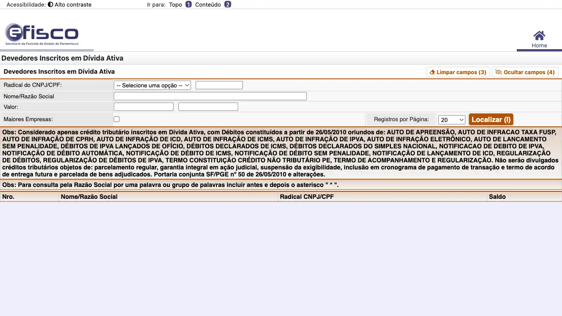Click the second Valor maximum field
Image resolution: width=562 pixels, height=316 pixels.
(208, 107)
